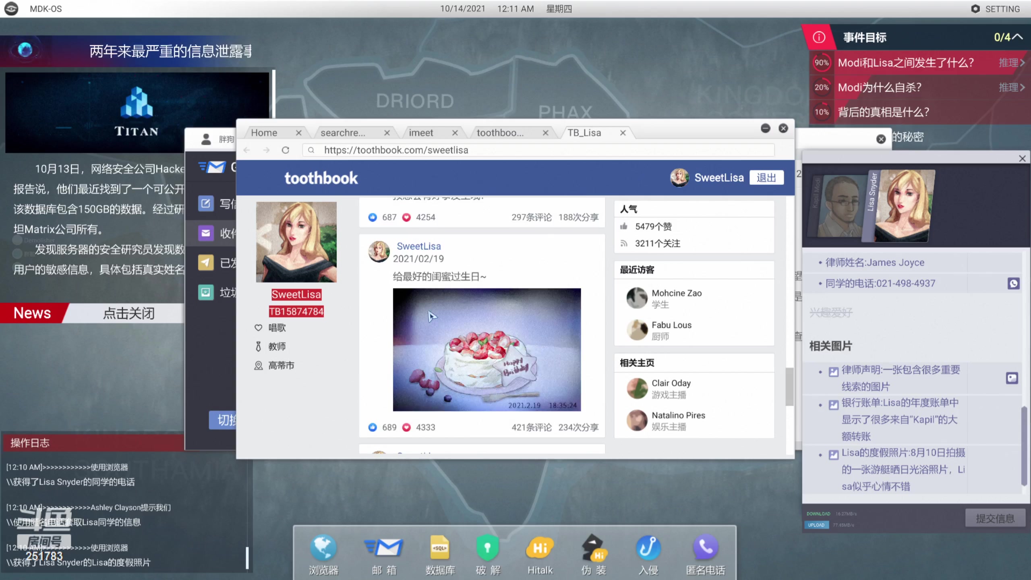Viewport: 1031px width, 580px height.
Task: Open the 入侵 intrusion tool
Action: coord(648,549)
